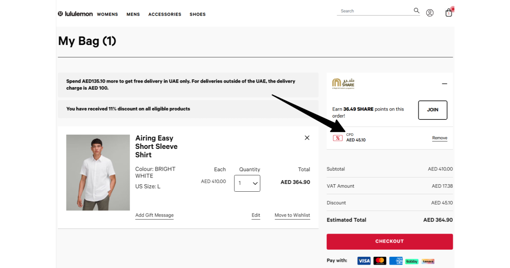The image size is (510, 268).
Task: Click the 11% discount notice text
Action: tap(128, 109)
